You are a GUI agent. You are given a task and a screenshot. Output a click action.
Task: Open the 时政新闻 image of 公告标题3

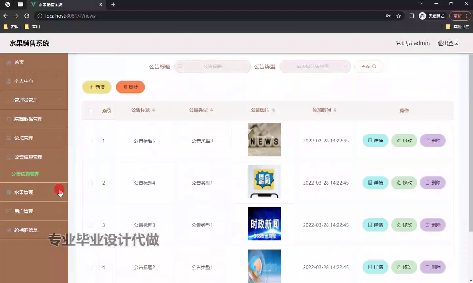pyautogui.click(x=264, y=224)
